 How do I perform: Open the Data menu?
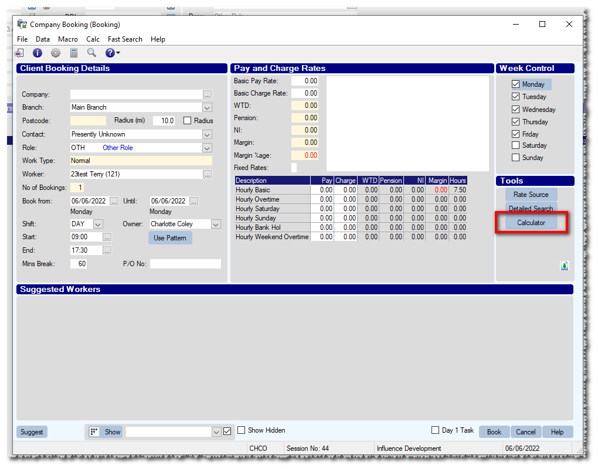pos(43,39)
